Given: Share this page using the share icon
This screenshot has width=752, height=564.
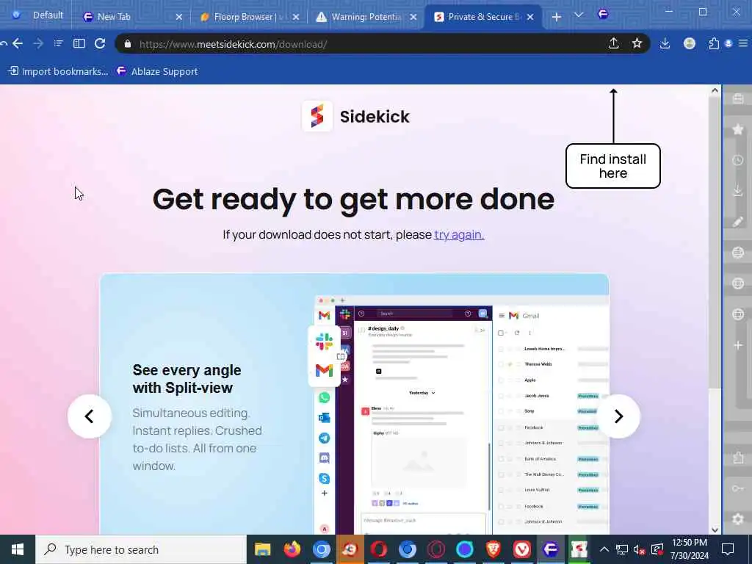Looking at the screenshot, I should (613, 43).
